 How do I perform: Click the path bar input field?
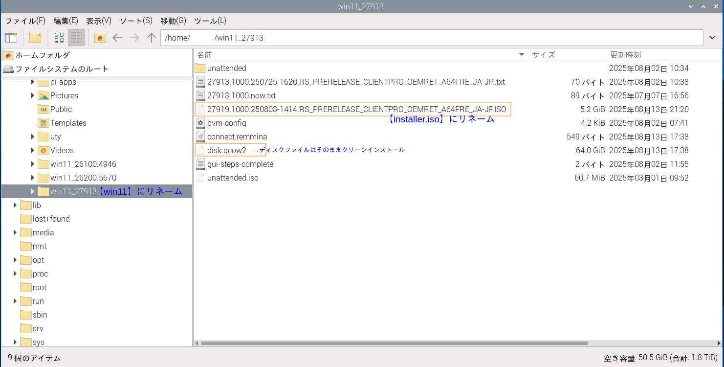pos(432,38)
